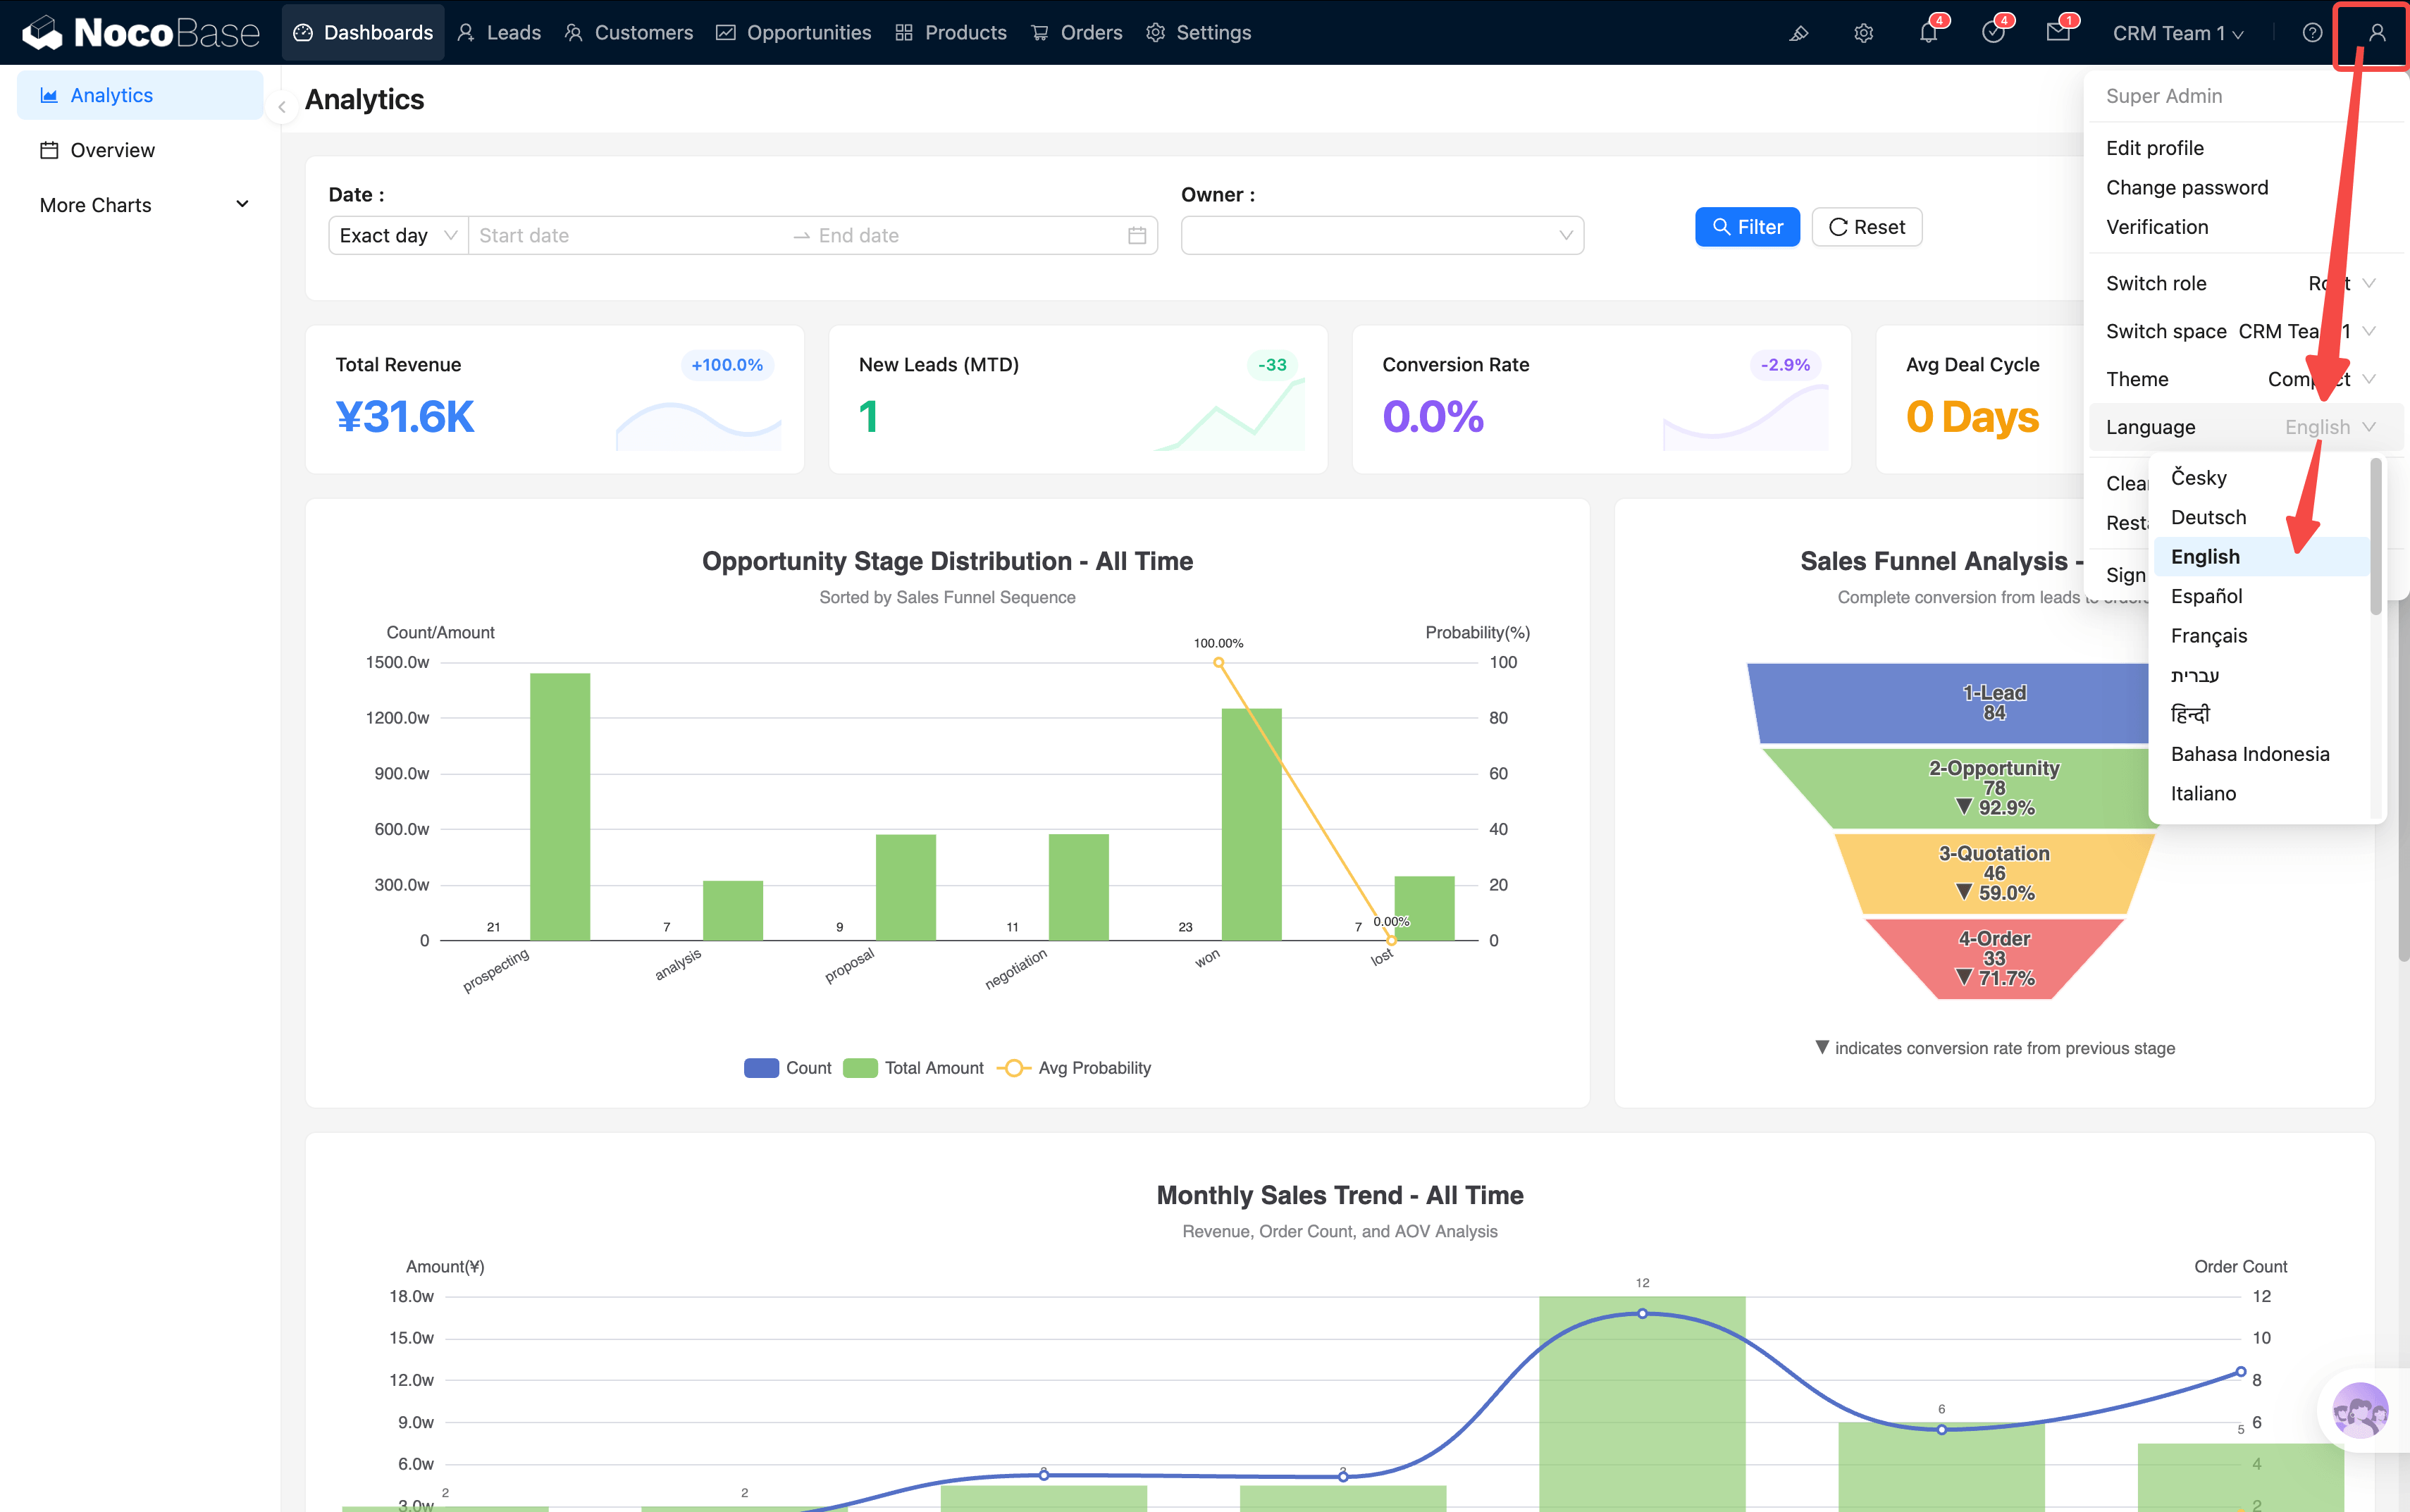The width and height of the screenshot is (2410, 1512).
Task: Click the user profile avatar icon
Action: [2377, 33]
